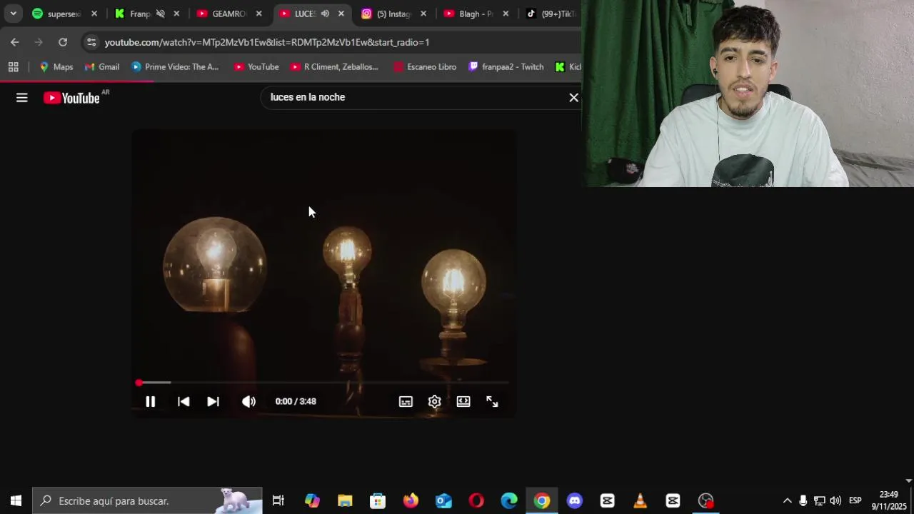Image resolution: width=914 pixels, height=514 pixels.
Task: Switch to theater mode icon
Action: [463, 401]
